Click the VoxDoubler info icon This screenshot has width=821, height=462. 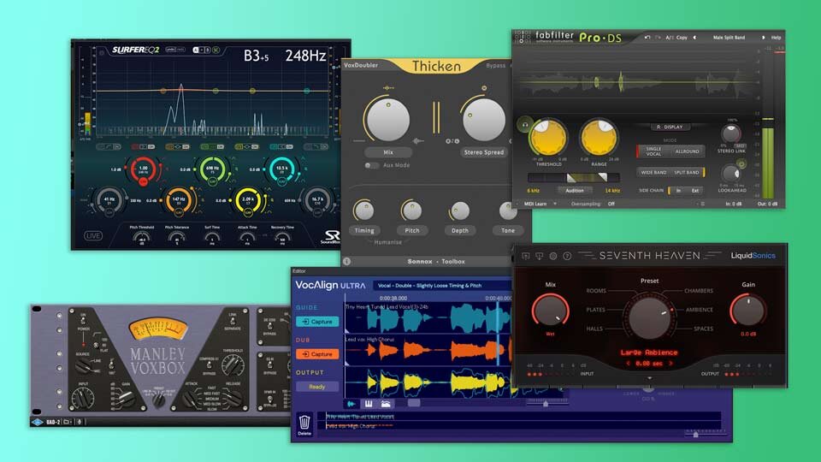point(346,261)
